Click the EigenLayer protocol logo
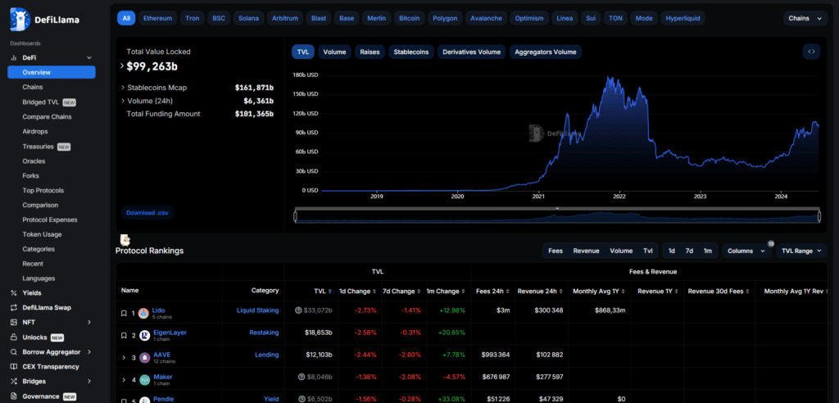The height and width of the screenshot is (403, 839). pos(144,336)
